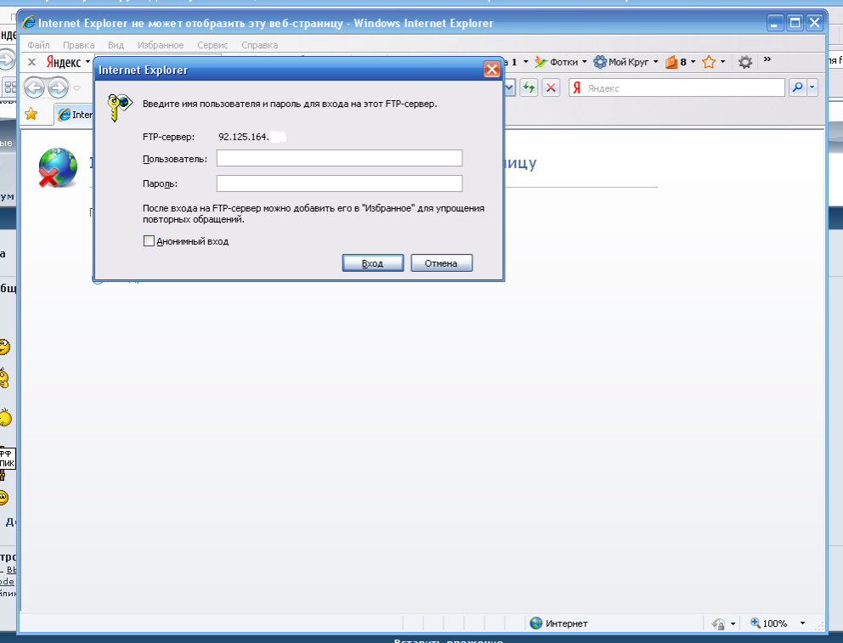This screenshot has height=643, width=843.
Task: Click the Refresh page icon
Action: click(x=529, y=87)
